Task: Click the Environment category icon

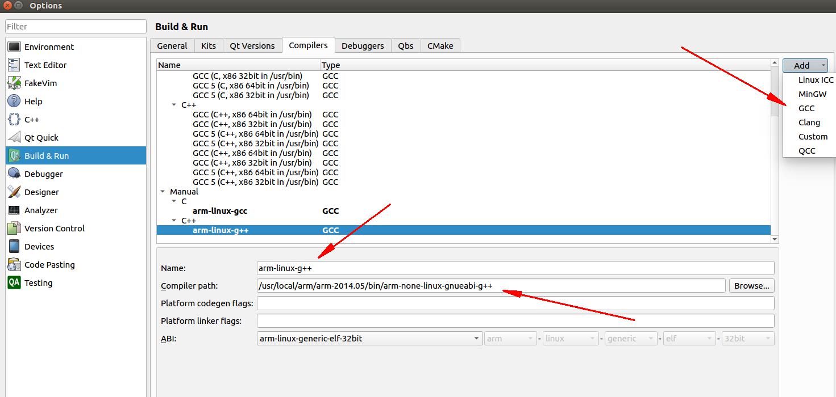Action: tap(14, 47)
